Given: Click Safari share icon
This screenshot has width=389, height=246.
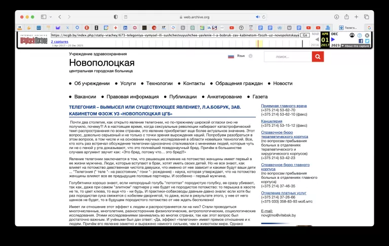Looking at the screenshot, I should point(346,17).
